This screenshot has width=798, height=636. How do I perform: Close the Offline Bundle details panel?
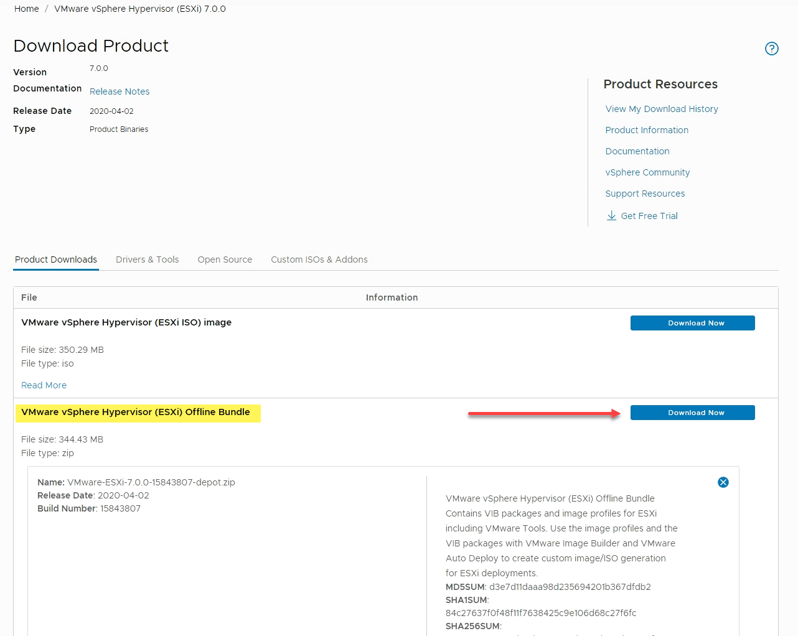[723, 482]
